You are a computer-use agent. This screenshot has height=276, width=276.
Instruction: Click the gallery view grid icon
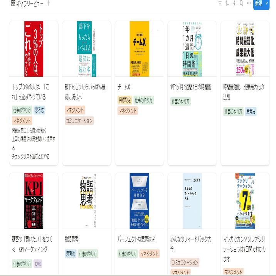click(13, 3)
